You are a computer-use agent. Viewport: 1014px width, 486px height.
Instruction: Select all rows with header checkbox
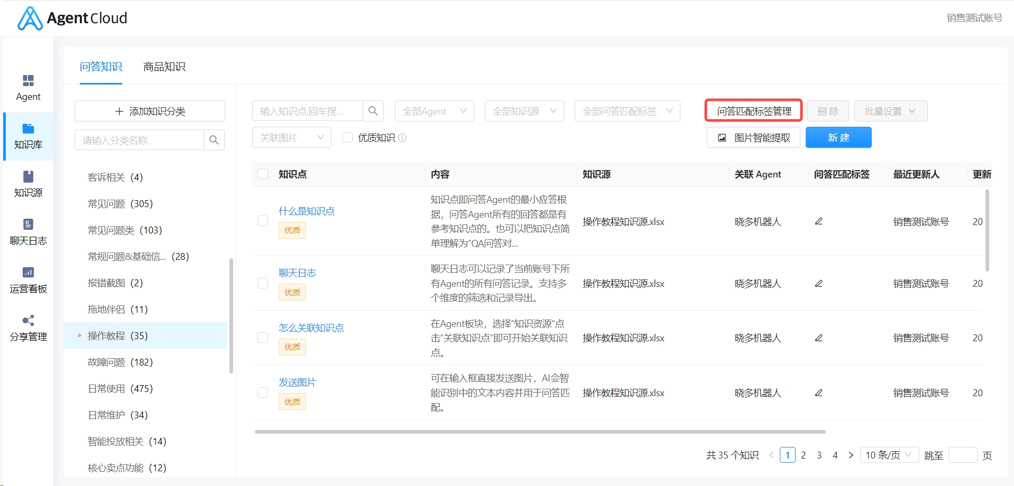[263, 174]
